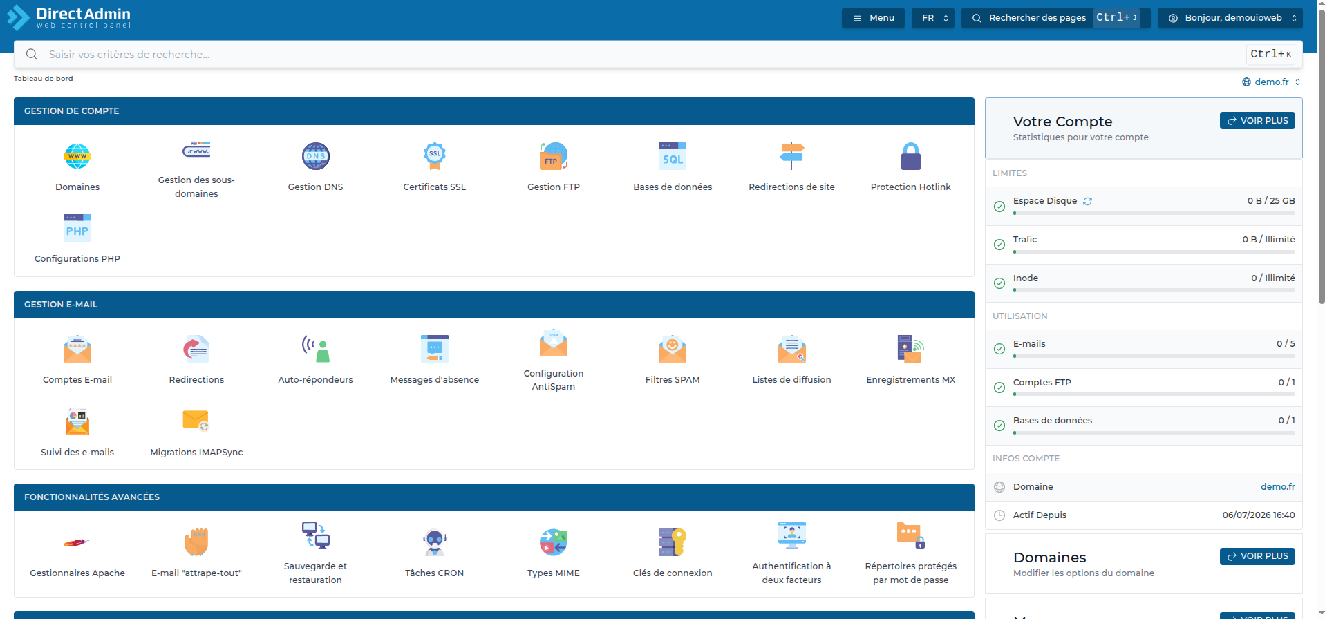The image size is (1325, 619).
Task: Open Types MIME icon
Action: (x=554, y=542)
